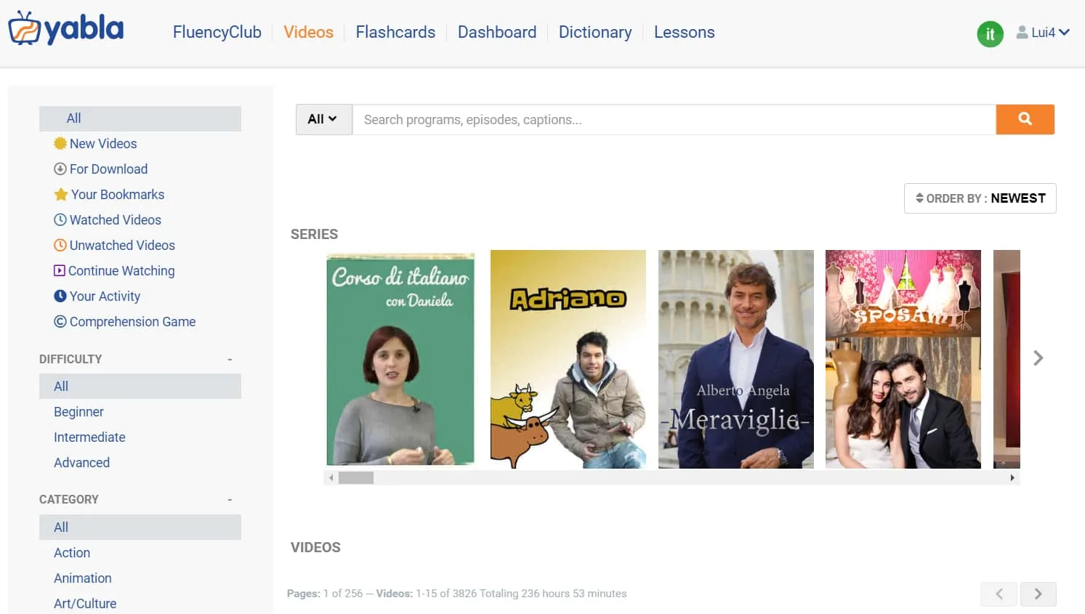
Task: Open the For Download list
Action: (108, 169)
